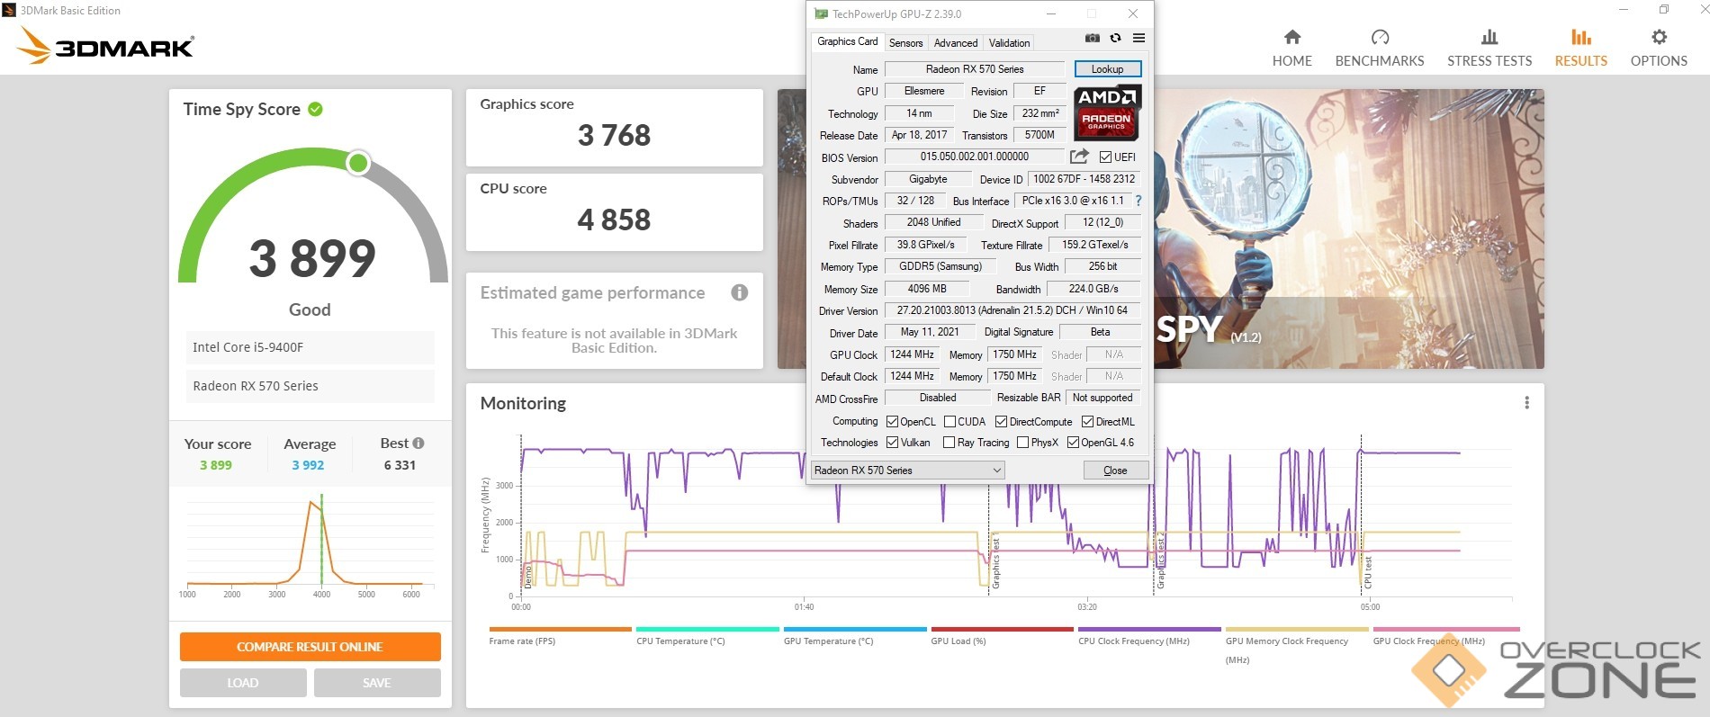The height and width of the screenshot is (717, 1710).
Task: Click the Lookup button in GPU-Z
Action: click(x=1107, y=69)
